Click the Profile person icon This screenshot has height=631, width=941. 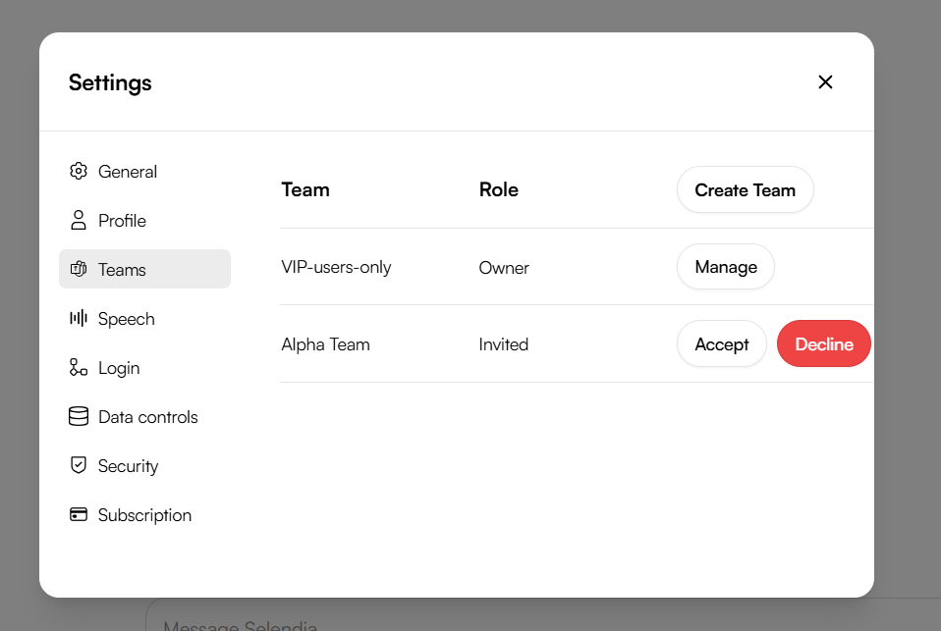(x=79, y=220)
